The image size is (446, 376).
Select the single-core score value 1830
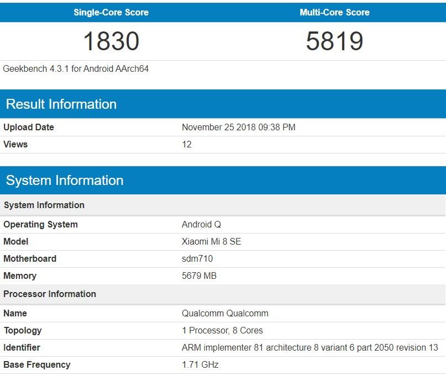click(x=111, y=41)
